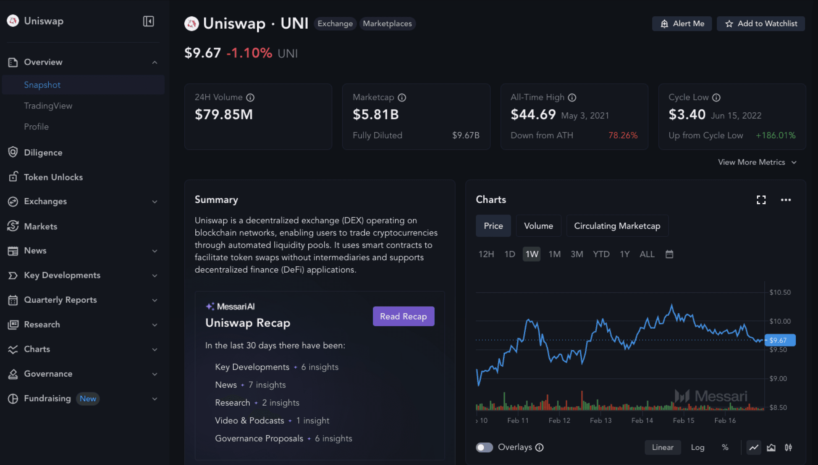Screen dimensions: 818x465
Task: Open Governance Proposals 6 insights row
Action: [284, 438]
